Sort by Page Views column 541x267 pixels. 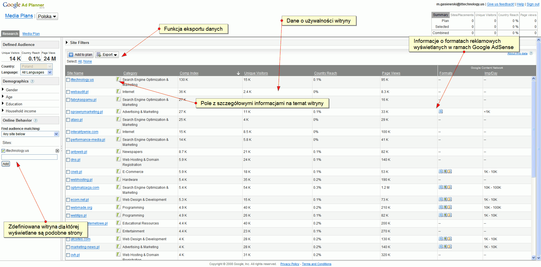(391, 73)
